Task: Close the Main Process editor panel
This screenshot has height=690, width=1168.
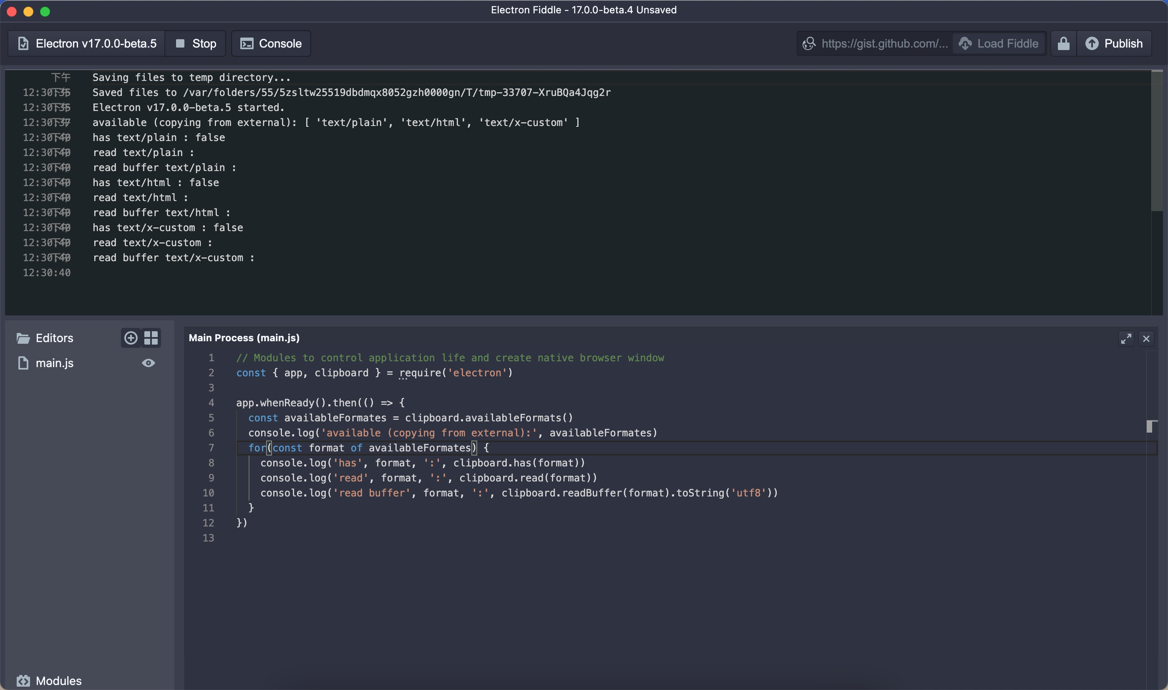Action: click(x=1147, y=338)
